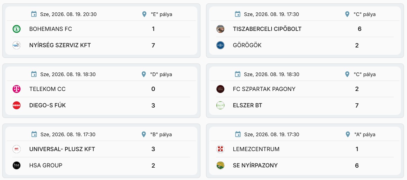Click the black HSA Group logo
This screenshot has width=407, height=180.
[x=17, y=166]
